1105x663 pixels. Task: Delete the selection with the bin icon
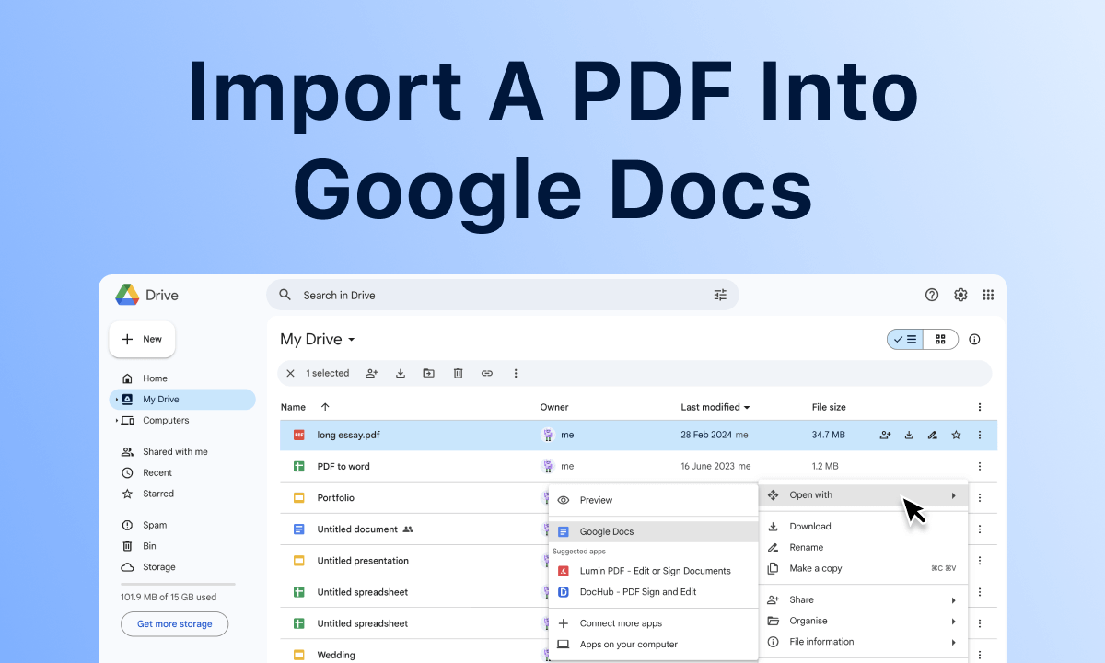pos(458,373)
